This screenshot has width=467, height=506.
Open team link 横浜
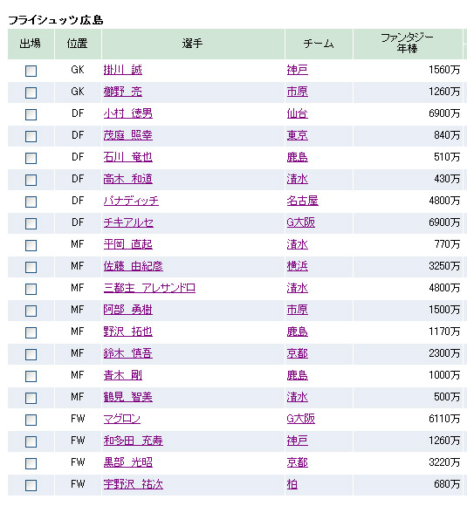(298, 266)
